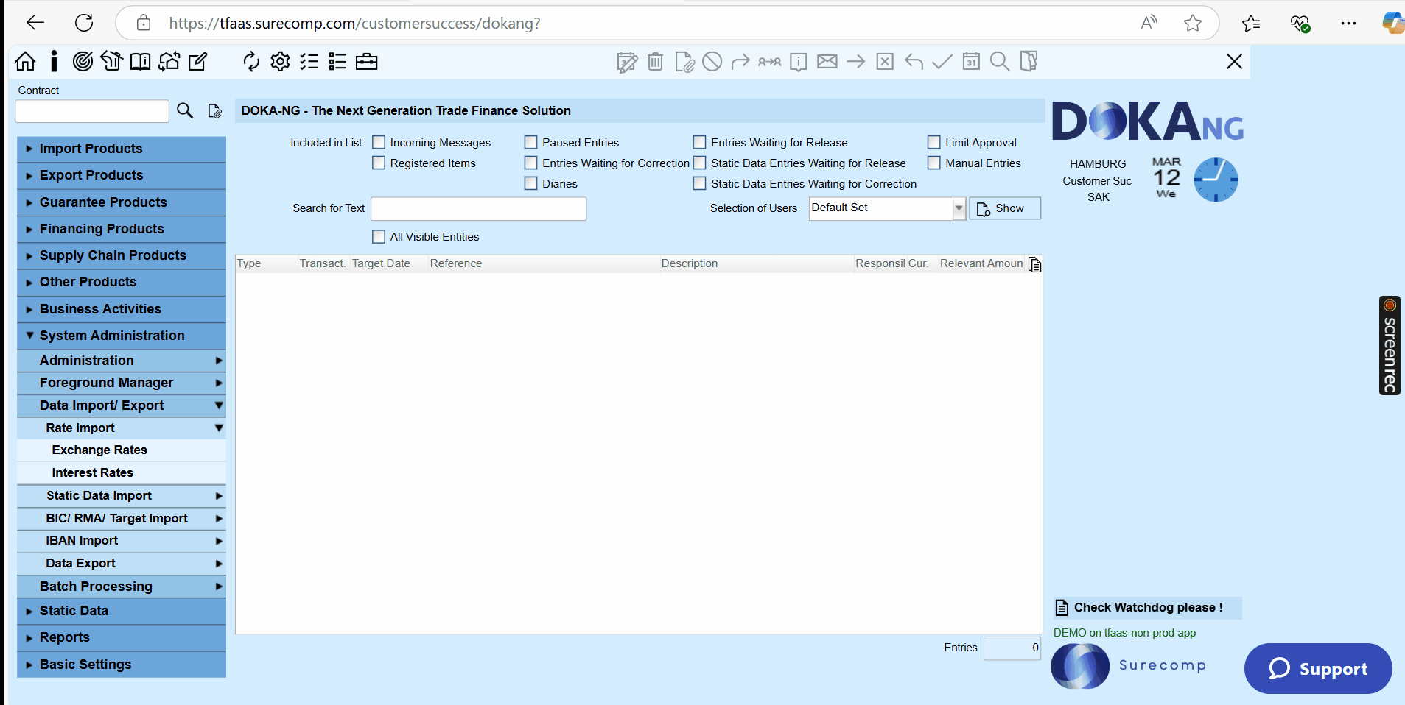Toggle the Diaries checkbox
Screen dimensions: 1405x705
point(530,183)
